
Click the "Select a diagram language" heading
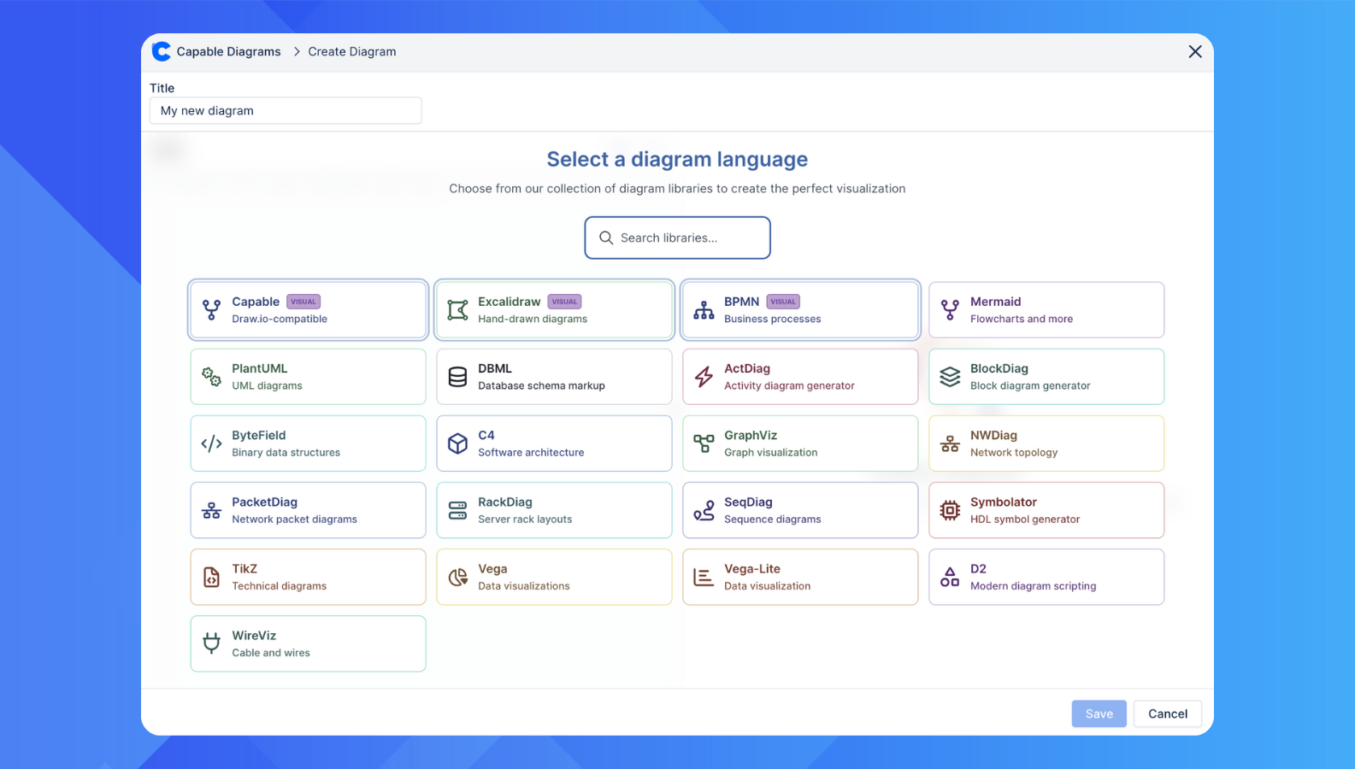(677, 159)
